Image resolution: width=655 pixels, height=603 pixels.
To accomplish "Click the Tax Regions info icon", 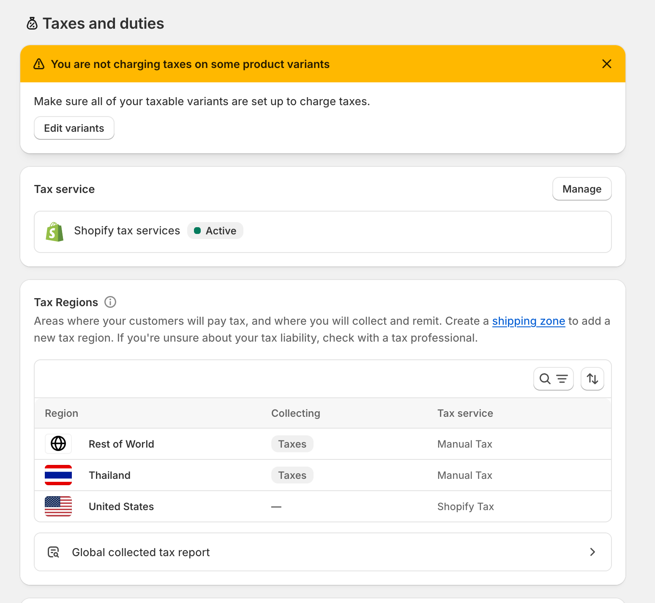I will point(110,302).
